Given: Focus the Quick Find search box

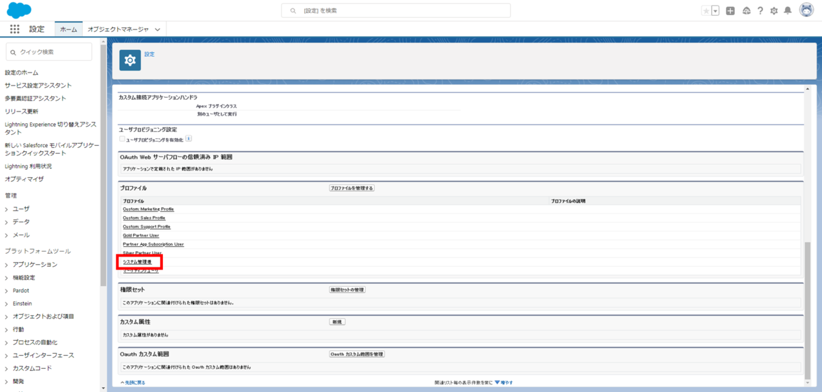Looking at the screenshot, I should point(49,52).
